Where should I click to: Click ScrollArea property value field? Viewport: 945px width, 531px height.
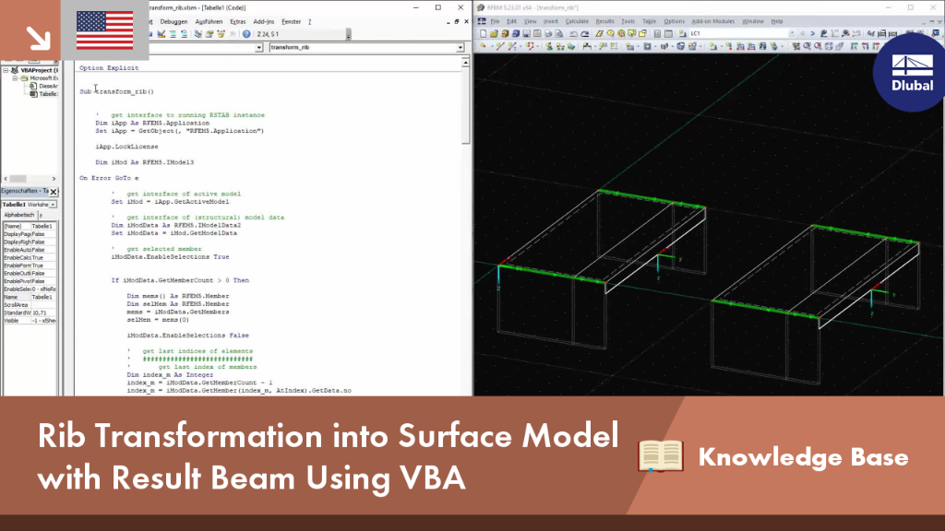tap(43, 305)
